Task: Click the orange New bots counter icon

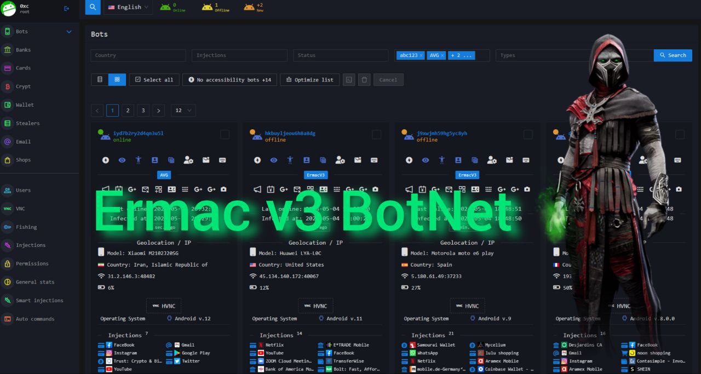Action: [x=249, y=7]
